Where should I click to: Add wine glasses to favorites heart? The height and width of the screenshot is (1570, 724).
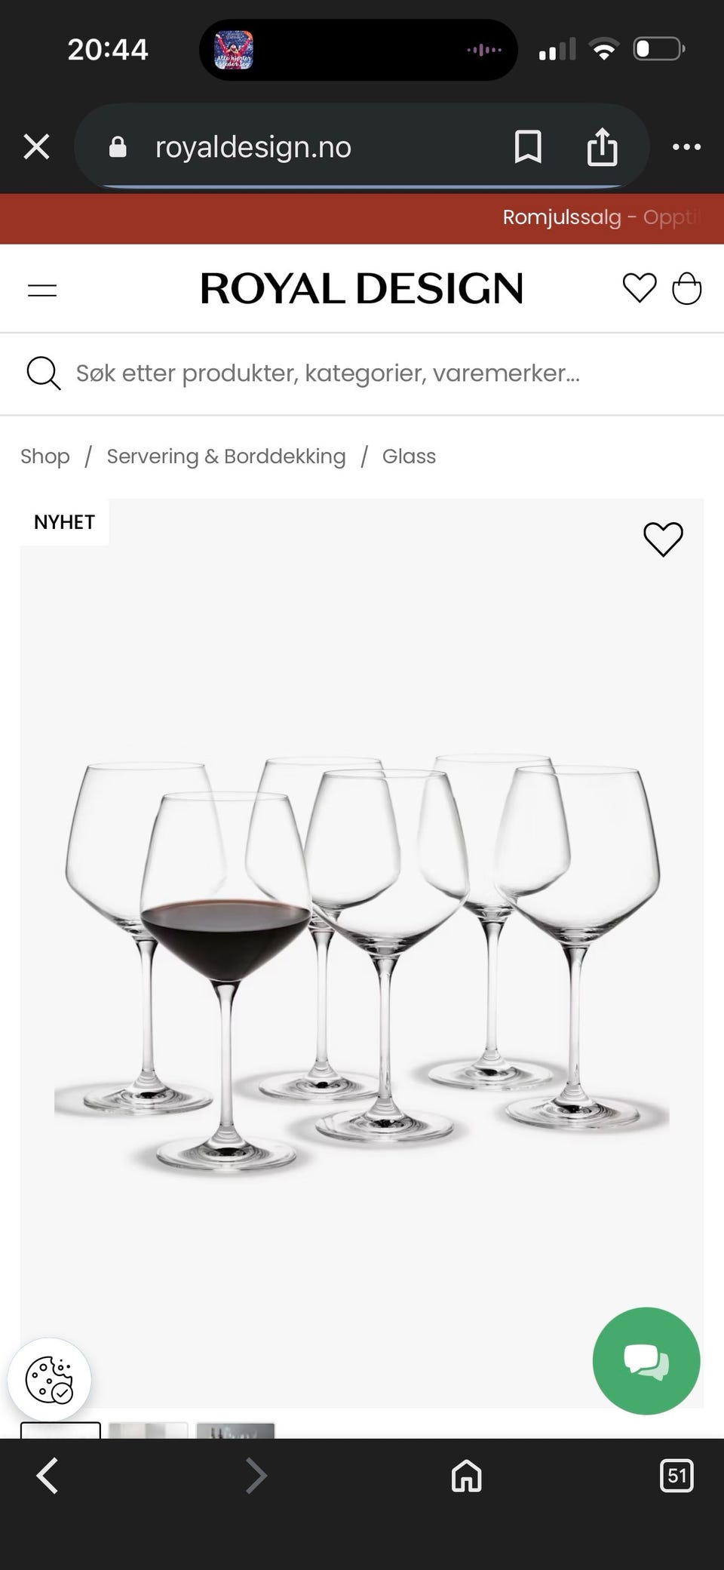click(x=663, y=539)
